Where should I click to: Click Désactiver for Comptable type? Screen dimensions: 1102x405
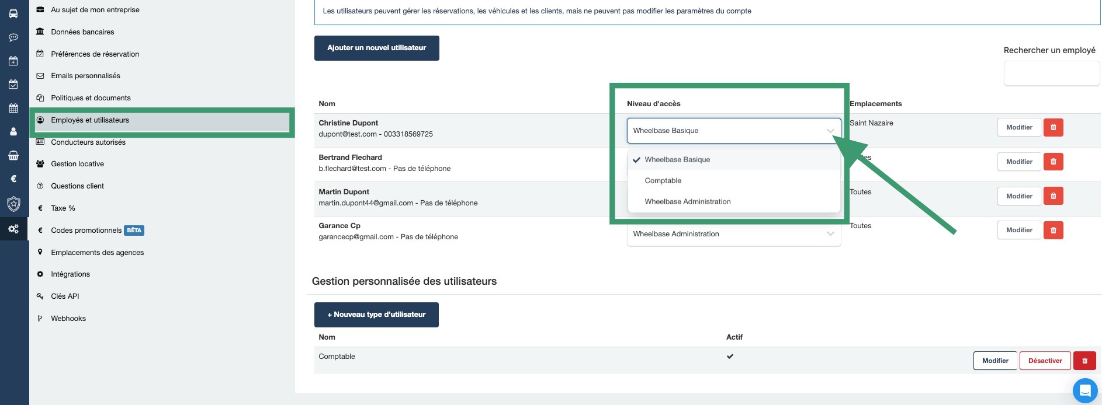1045,361
